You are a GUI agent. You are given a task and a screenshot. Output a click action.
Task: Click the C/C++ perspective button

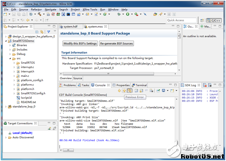pyautogui.click(x=214, y=21)
